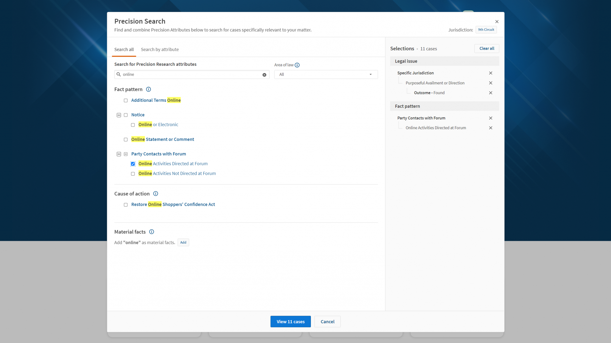611x343 pixels.
Task: Switch to the Search by attribute tab
Action: (160, 49)
